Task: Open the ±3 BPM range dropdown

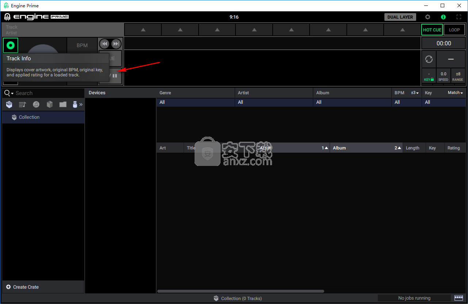Action: [415, 93]
